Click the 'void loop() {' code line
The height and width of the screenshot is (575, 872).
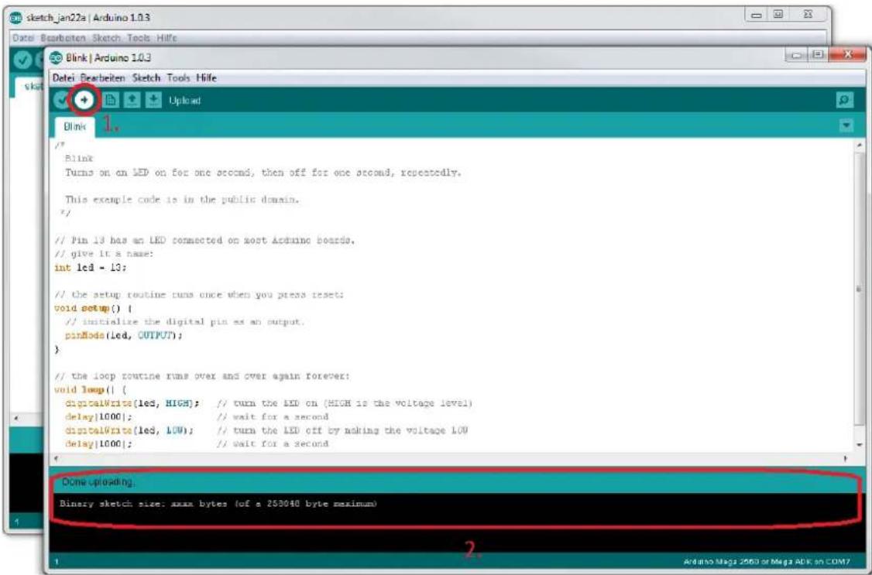(x=91, y=389)
